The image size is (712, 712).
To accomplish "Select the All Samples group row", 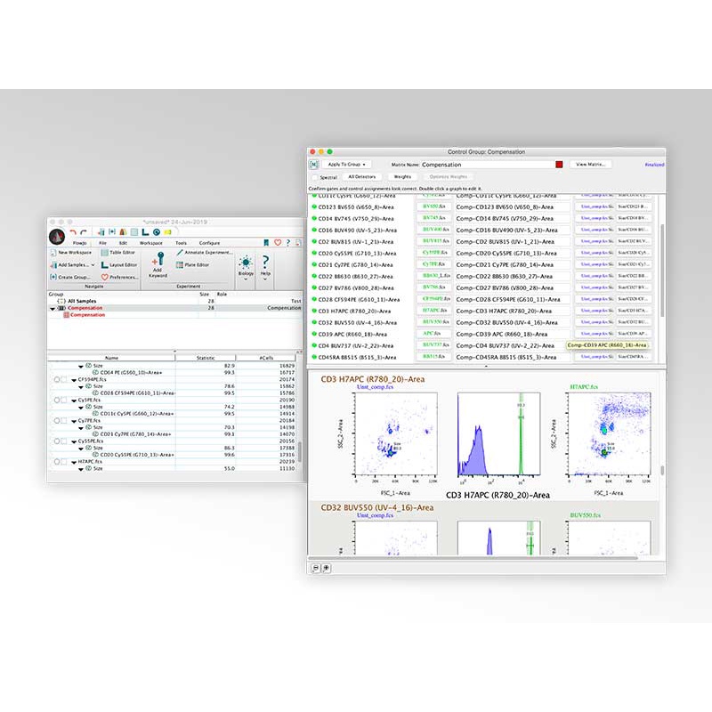I will (x=175, y=301).
